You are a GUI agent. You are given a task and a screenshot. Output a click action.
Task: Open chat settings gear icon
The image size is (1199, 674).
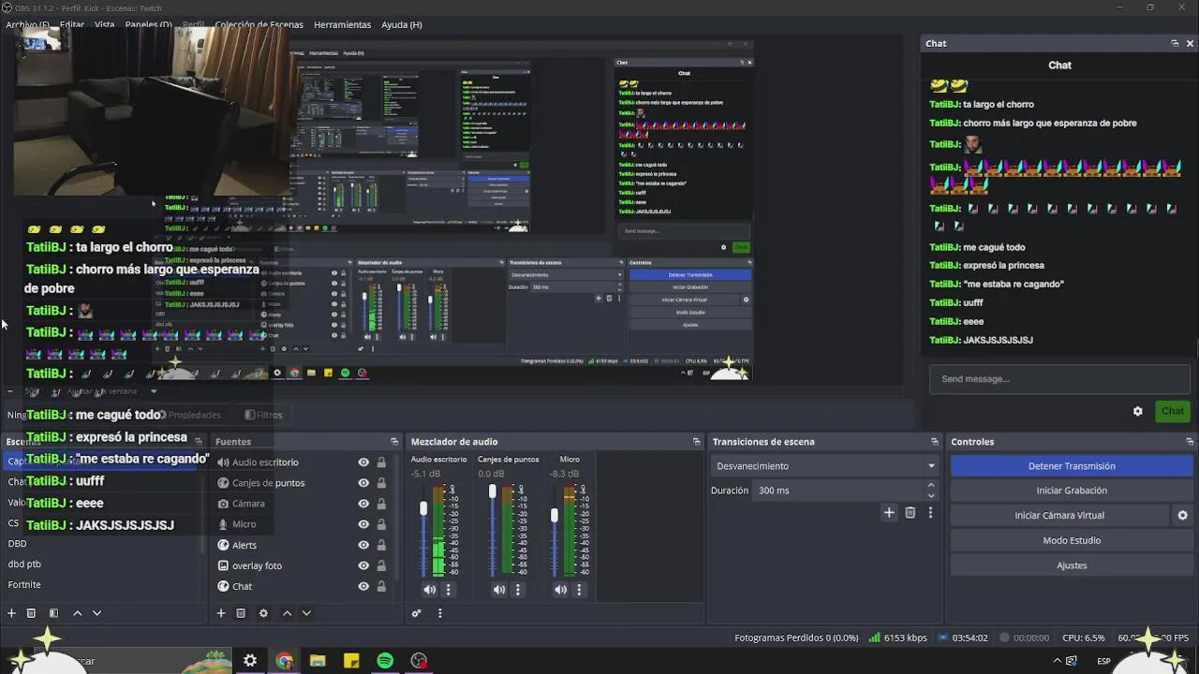pos(1138,411)
